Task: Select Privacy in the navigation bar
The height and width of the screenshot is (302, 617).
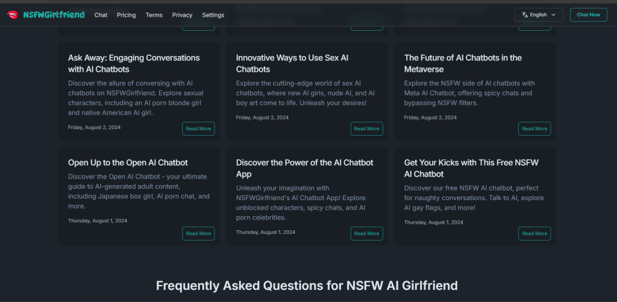Action: [x=182, y=15]
